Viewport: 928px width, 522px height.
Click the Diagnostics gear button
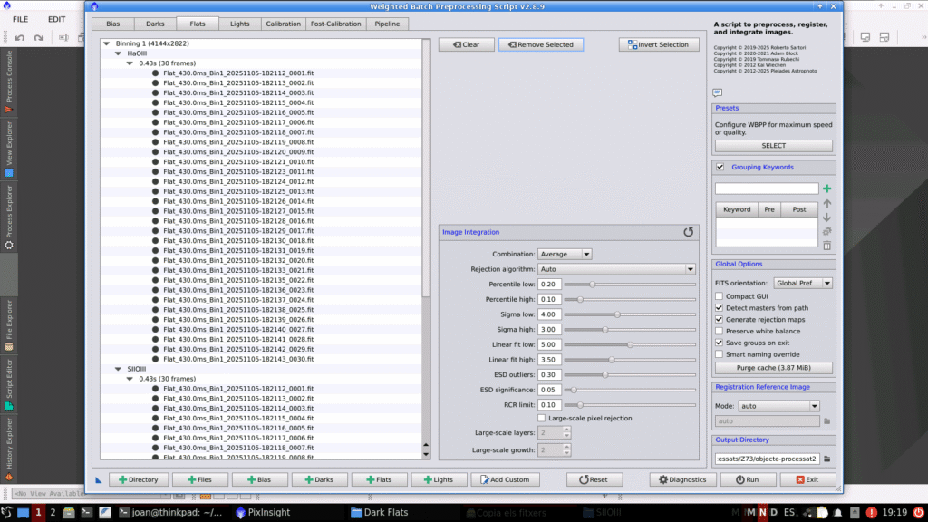682,479
